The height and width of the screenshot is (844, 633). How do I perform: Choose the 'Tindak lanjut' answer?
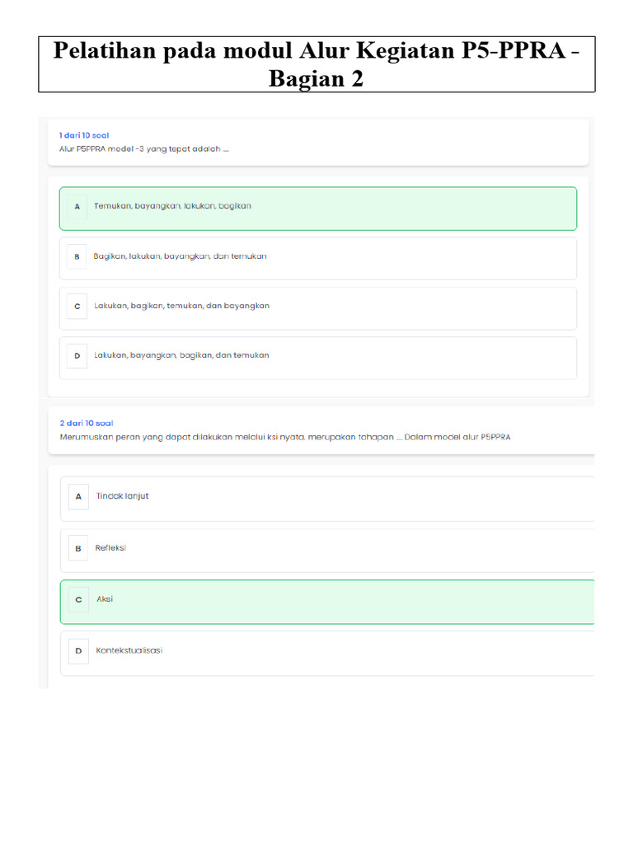[x=123, y=496]
